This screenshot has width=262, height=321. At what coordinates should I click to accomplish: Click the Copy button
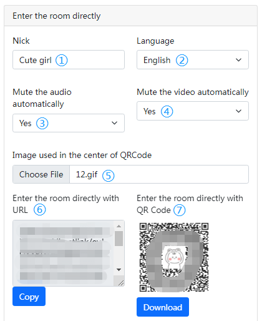(x=29, y=297)
